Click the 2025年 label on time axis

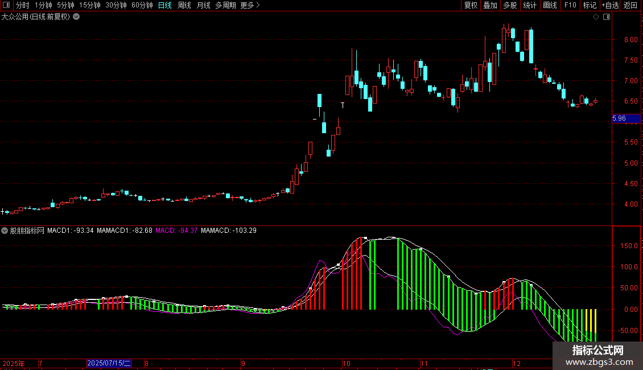[14, 363]
